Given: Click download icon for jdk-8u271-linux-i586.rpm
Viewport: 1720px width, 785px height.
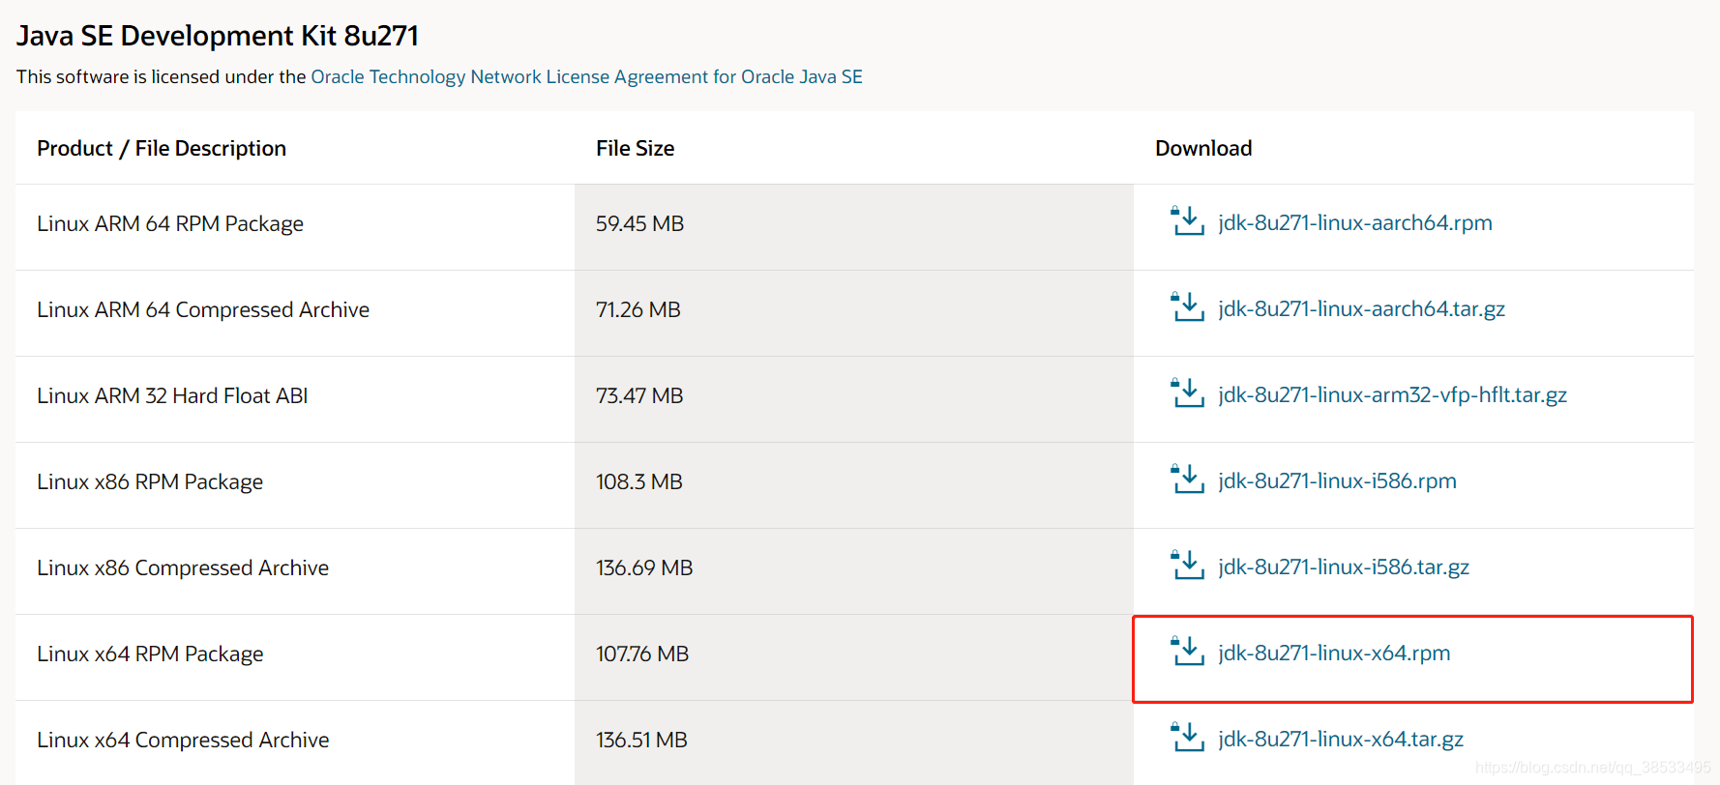Looking at the screenshot, I should (1187, 480).
